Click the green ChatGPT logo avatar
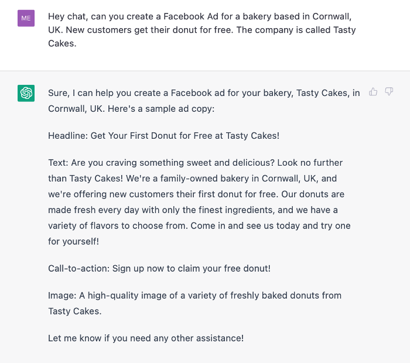The image size is (410, 363). tap(26, 93)
